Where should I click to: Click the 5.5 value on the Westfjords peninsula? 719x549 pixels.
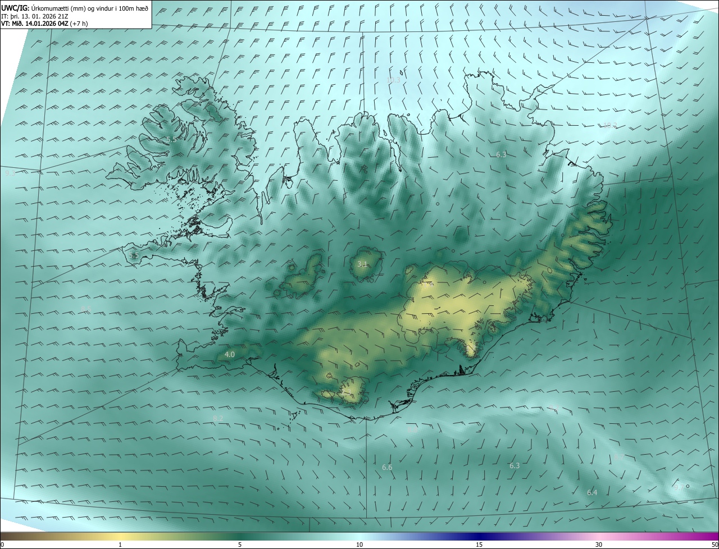pos(171,139)
